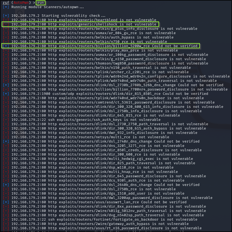Click the [*] beside Running module scanners/autopwn
This screenshot has height=232, width=232.
[6, 7]
